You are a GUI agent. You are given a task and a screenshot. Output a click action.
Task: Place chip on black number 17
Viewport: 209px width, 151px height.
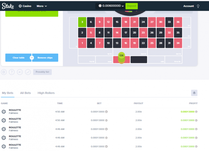pos(126,33)
